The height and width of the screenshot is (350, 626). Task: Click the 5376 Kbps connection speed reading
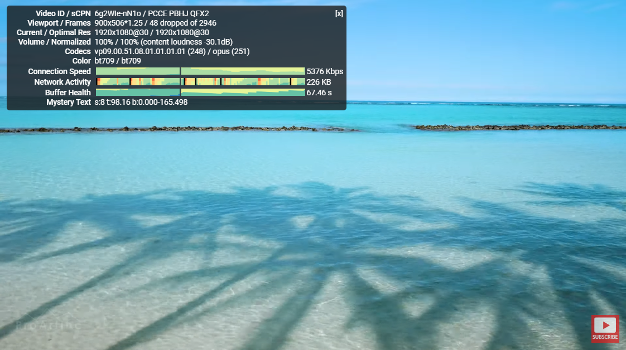[x=325, y=71]
